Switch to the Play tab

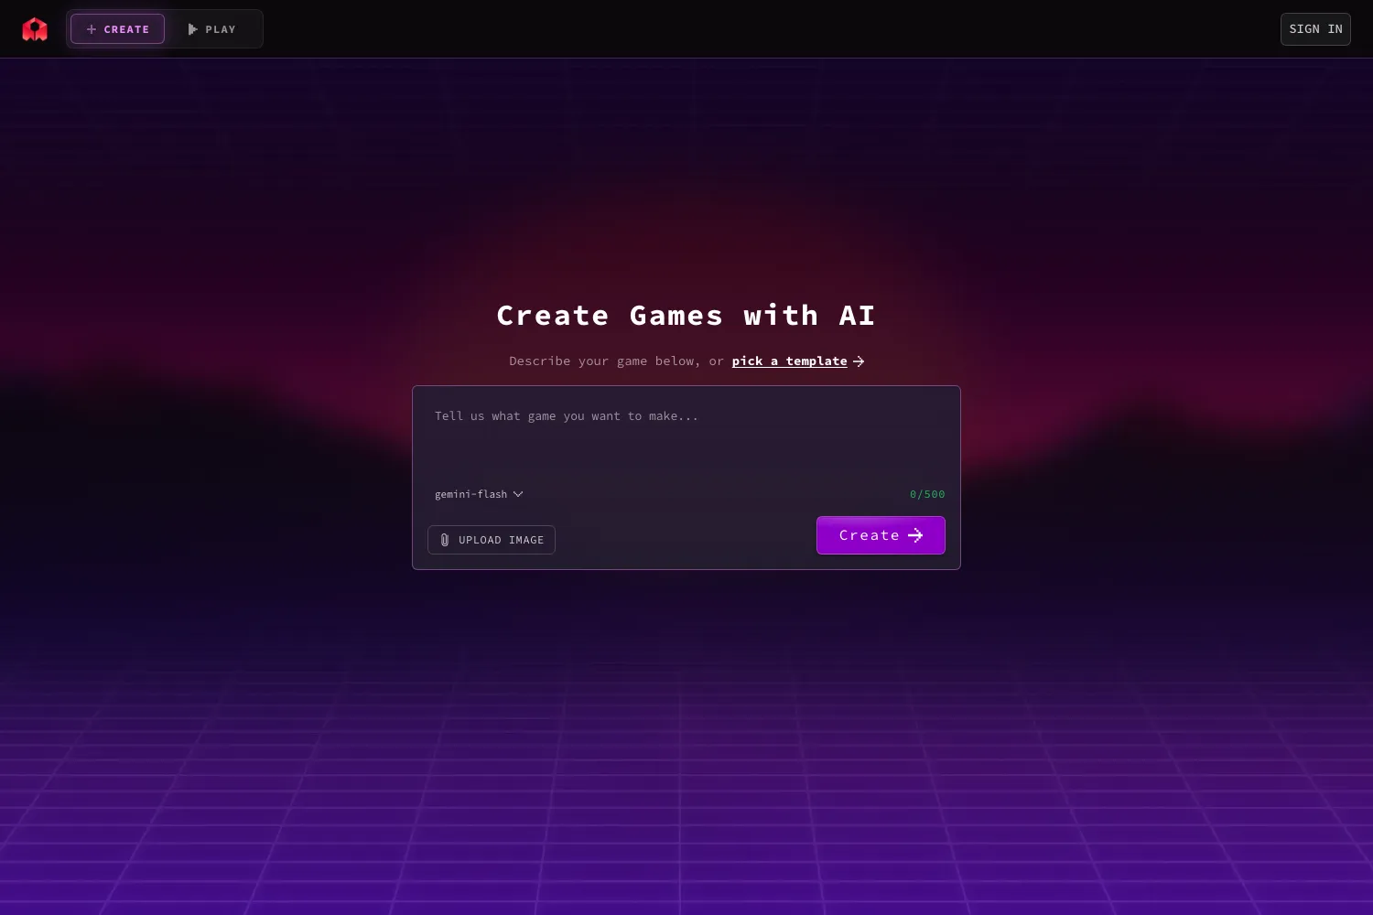click(x=212, y=29)
